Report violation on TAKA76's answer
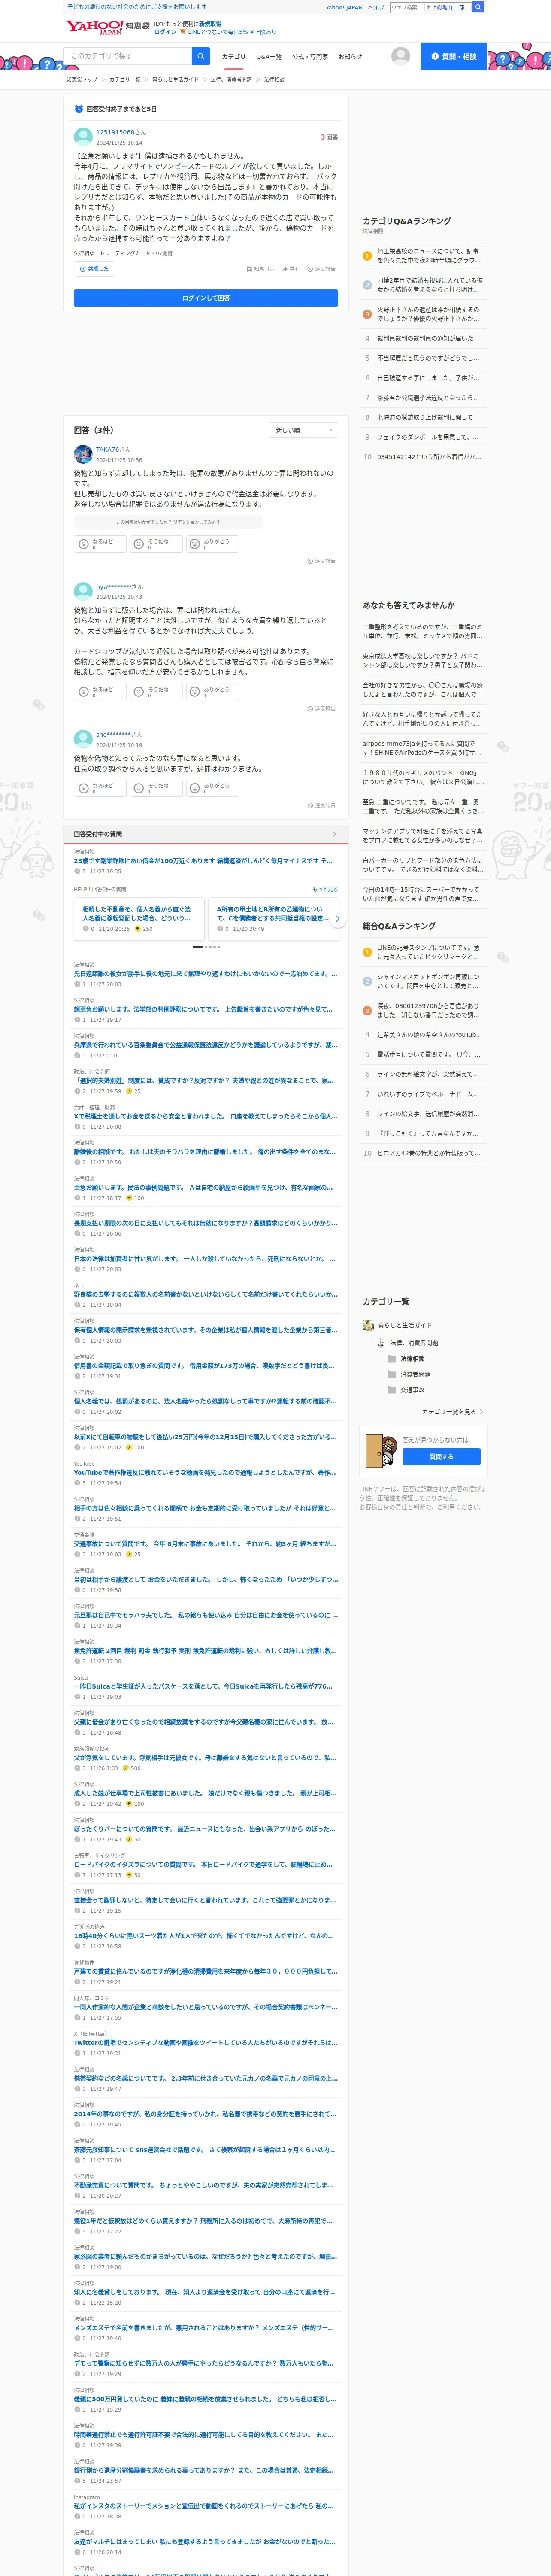 pyautogui.click(x=321, y=561)
